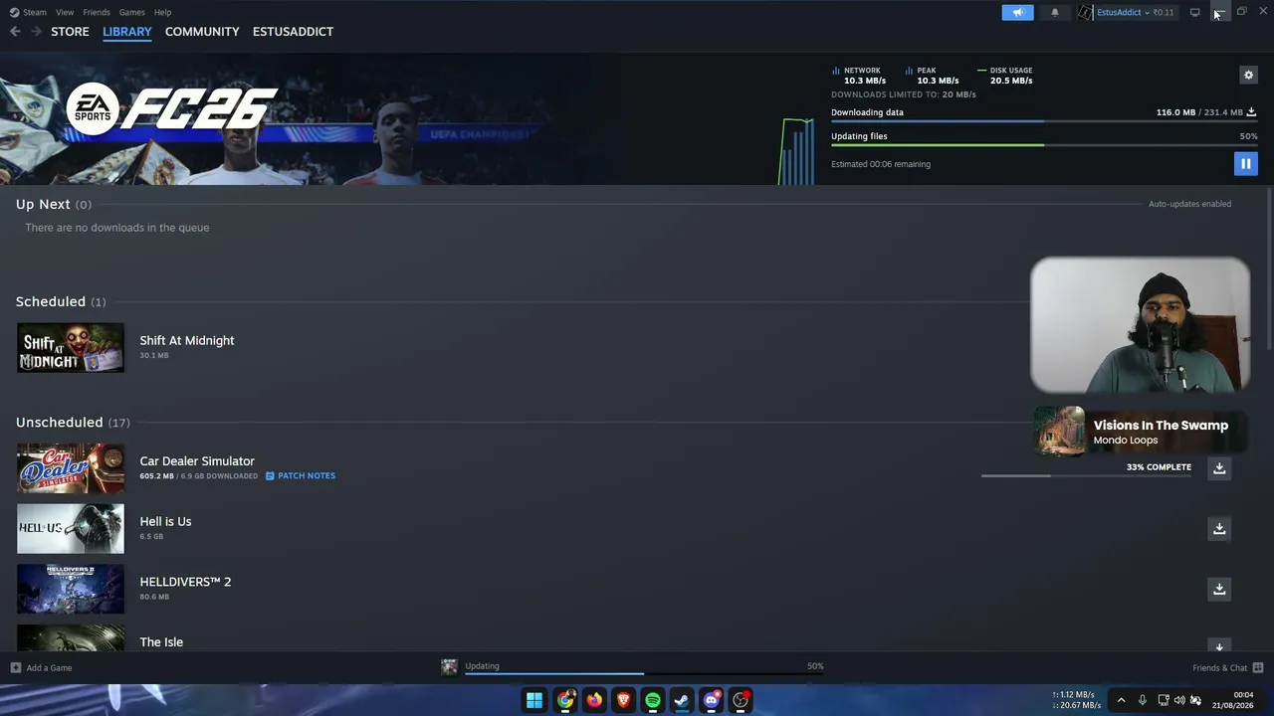The height and width of the screenshot is (716, 1274).
Task: Click the Downloading data progress bar
Action: coord(1044,121)
